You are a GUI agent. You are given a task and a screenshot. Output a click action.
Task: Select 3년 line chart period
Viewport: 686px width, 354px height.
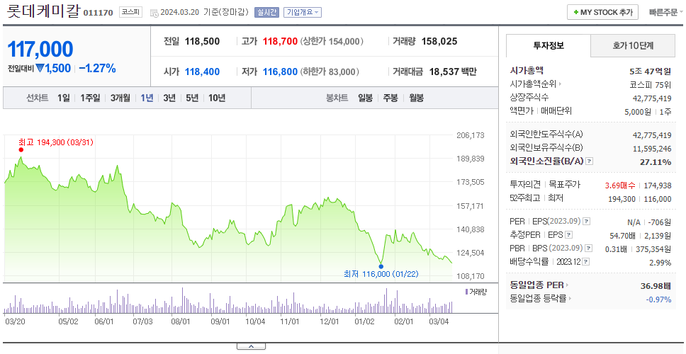(x=169, y=98)
